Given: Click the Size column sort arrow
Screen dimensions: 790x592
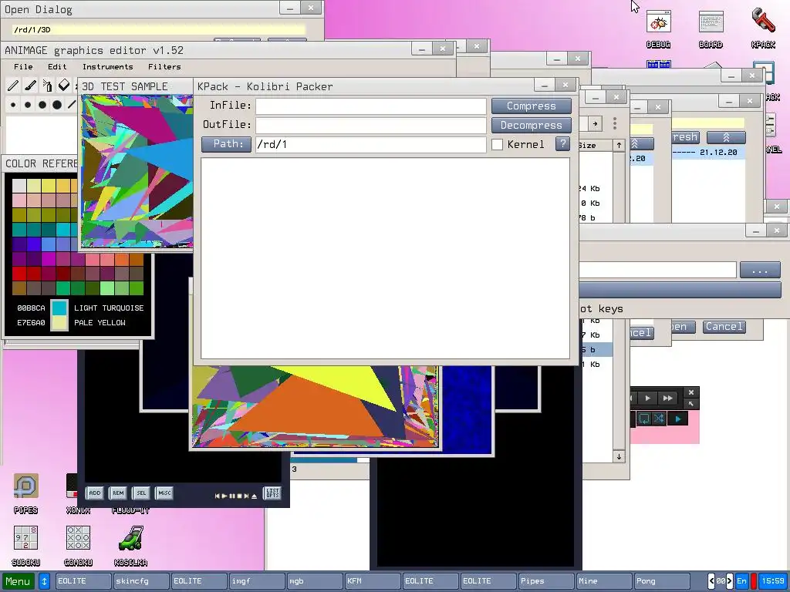Looking at the screenshot, I should [620, 146].
